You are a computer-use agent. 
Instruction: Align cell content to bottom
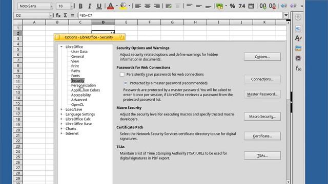click(208, 6)
